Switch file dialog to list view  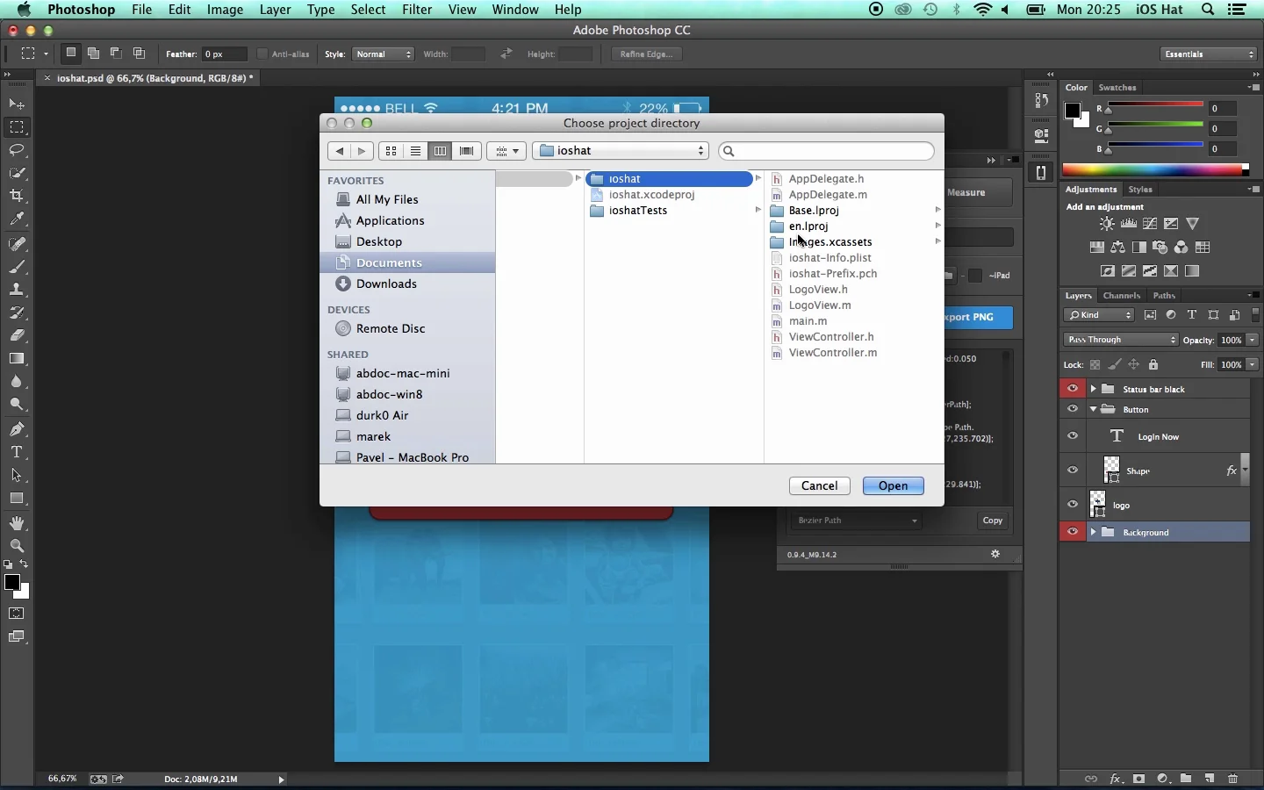(x=416, y=151)
